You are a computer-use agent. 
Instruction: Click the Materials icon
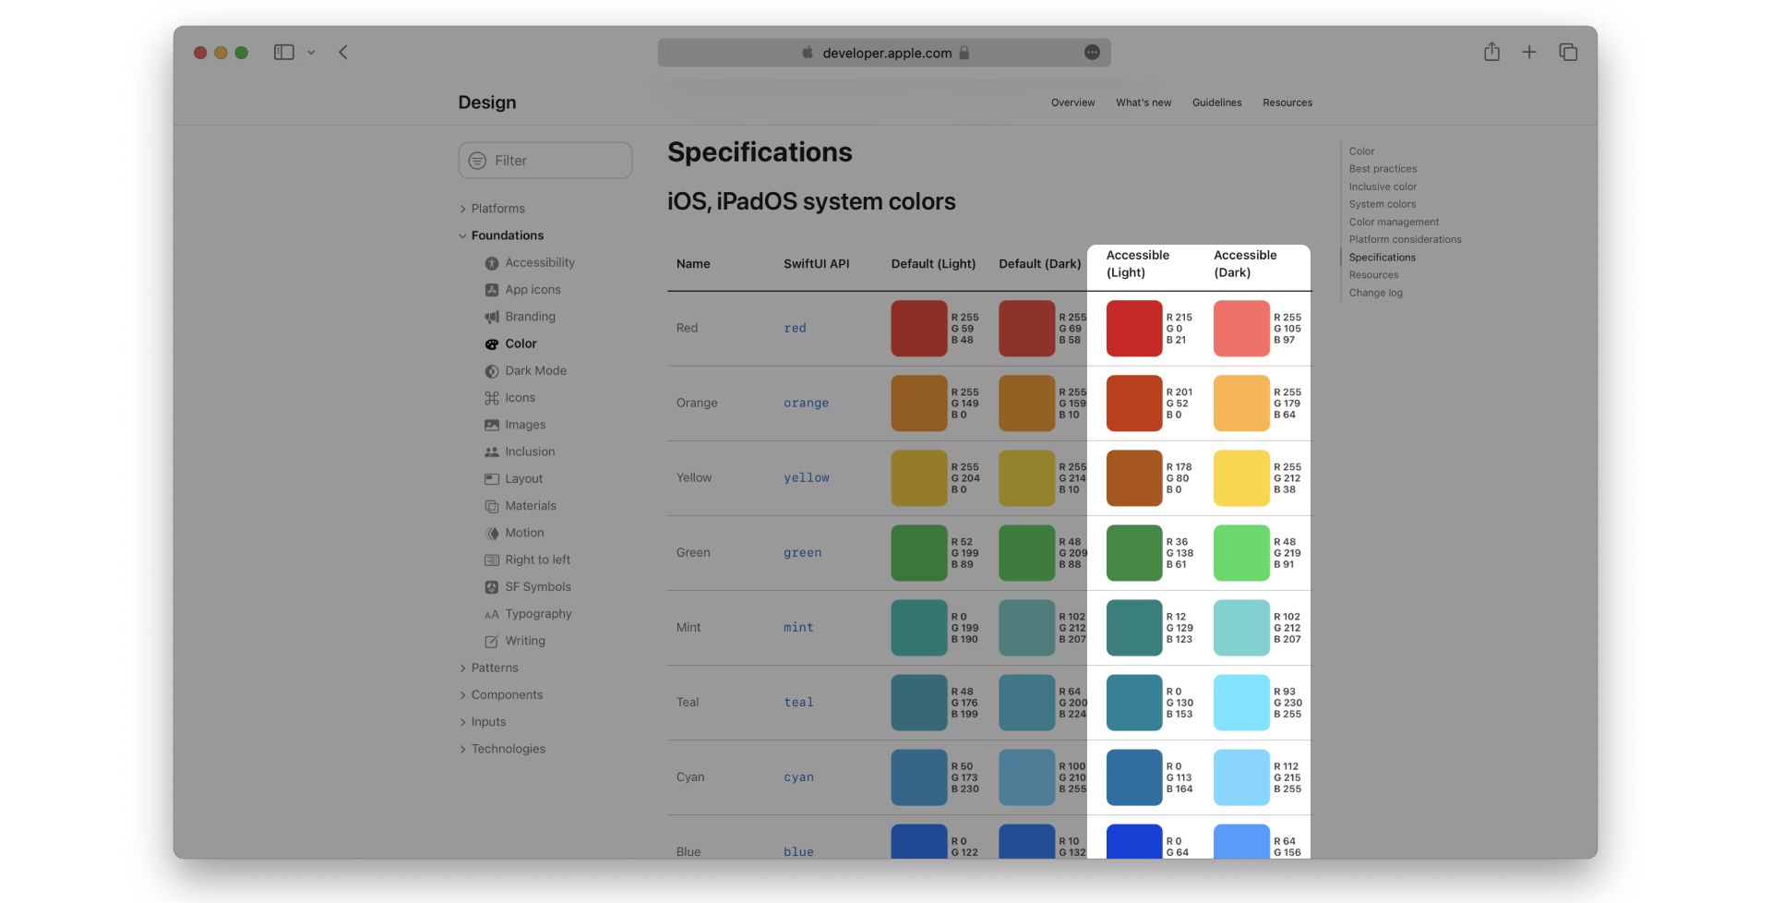492,506
